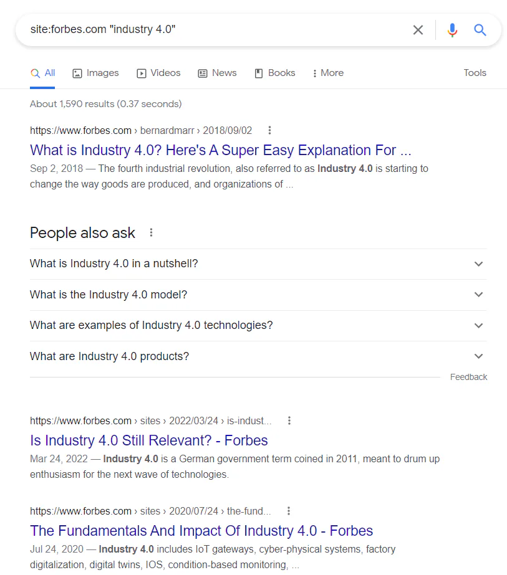
Task: Expand 'What is Industry 4.0 in a nutshell?'
Action: click(258, 264)
